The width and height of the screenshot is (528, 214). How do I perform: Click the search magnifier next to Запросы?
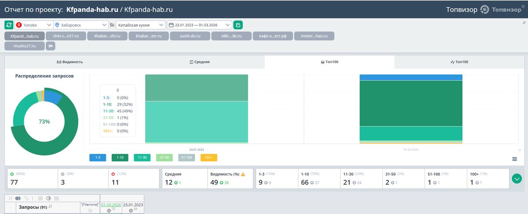tap(51, 207)
